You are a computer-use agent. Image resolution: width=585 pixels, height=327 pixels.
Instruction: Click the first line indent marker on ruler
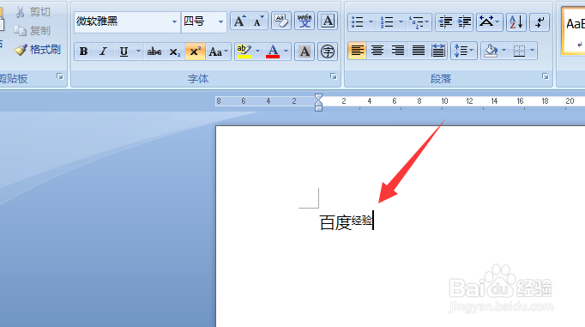(318, 97)
